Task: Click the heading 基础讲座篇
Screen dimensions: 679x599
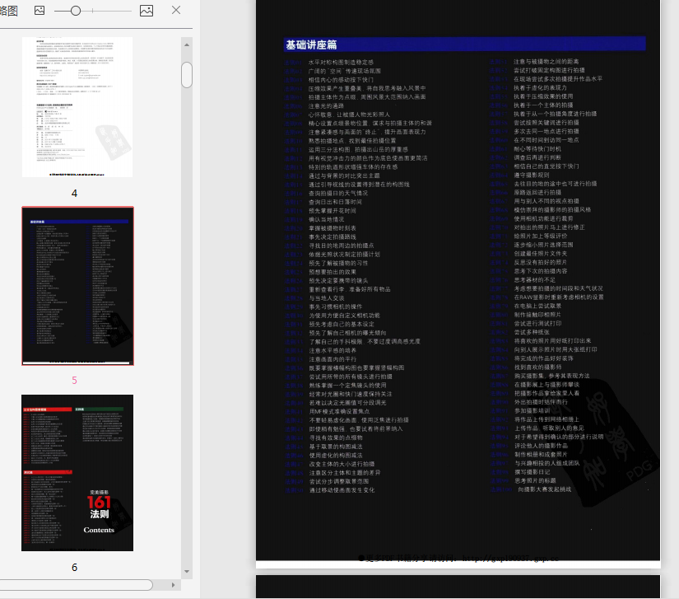Action: [x=311, y=44]
